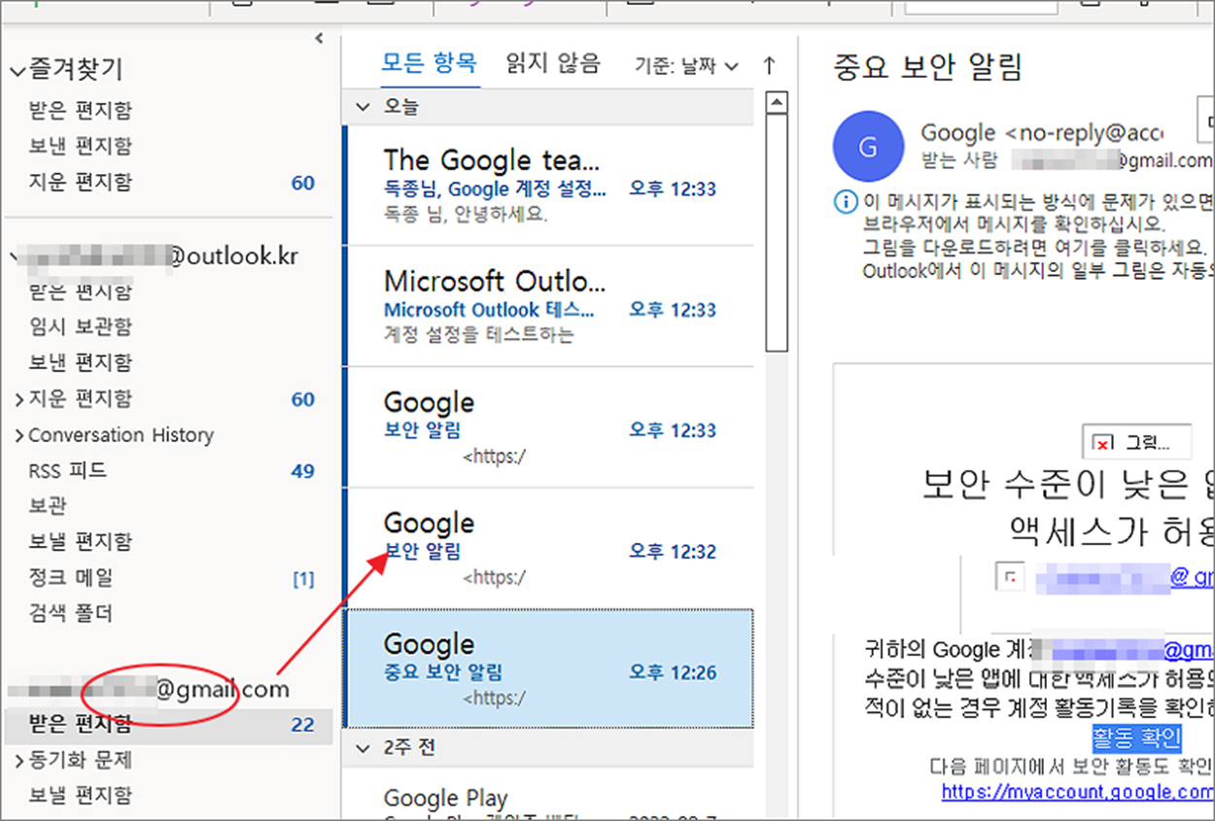Open the 임시 보관함 drafts folder
1215x821 pixels.
coord(81,326)
